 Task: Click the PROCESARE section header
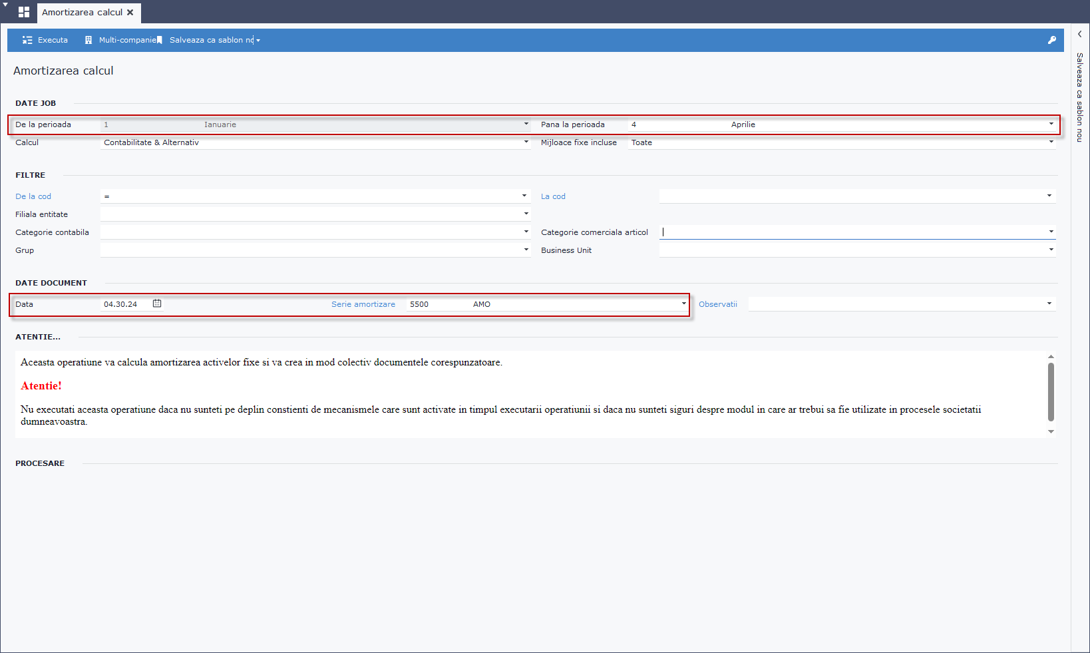click(x=40, y=463)
